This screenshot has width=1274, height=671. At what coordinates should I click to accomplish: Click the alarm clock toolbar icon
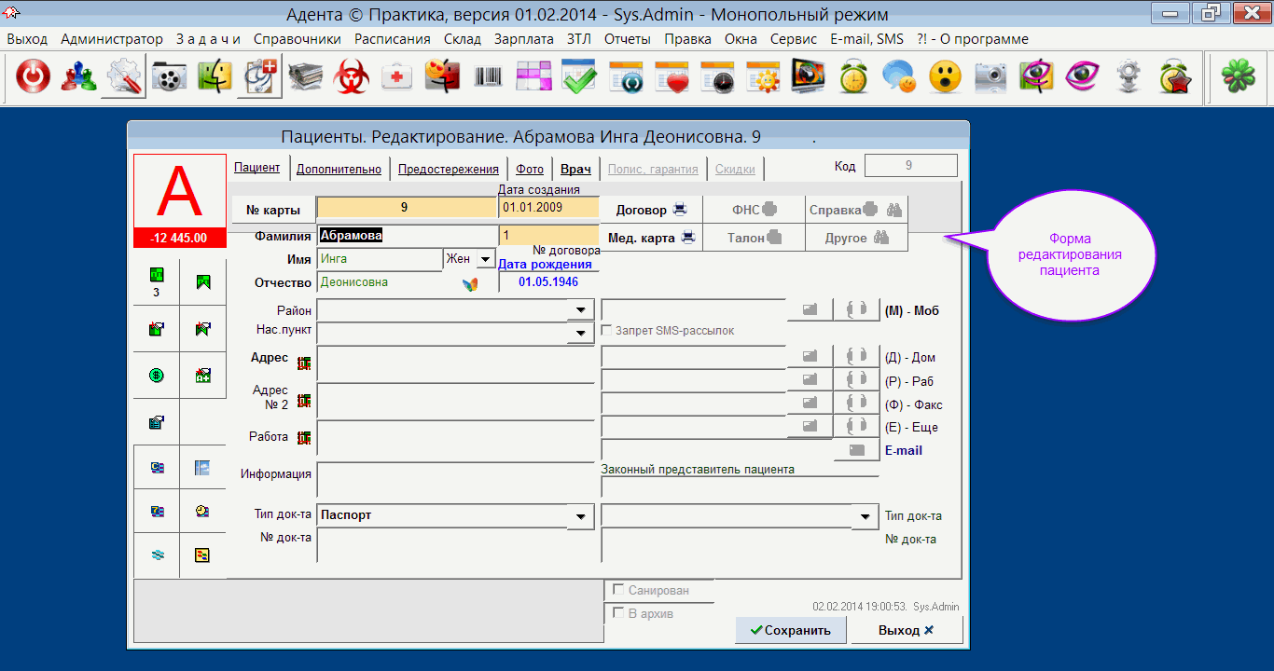[853, 78]
